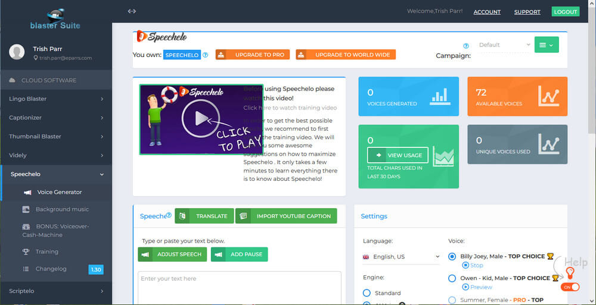The width and height of the screenshot is (596, 305).
Task: Play the Speechelo training video
Action: pyautogui.click(x=200, y=119)
